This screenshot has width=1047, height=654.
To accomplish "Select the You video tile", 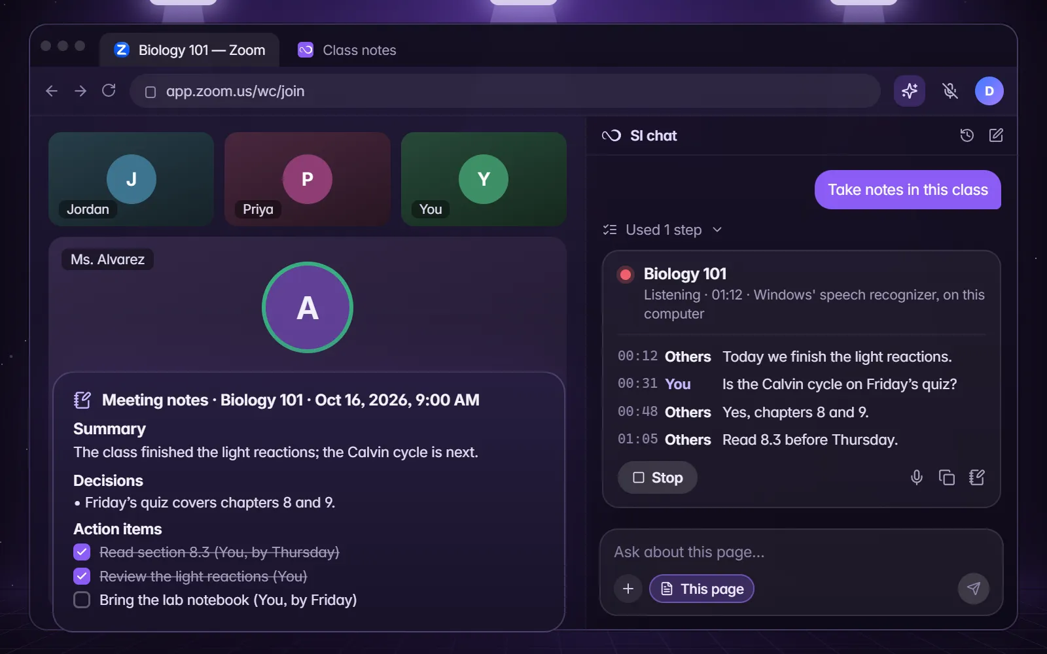I will pyautogui.click(x=484, y=179).
